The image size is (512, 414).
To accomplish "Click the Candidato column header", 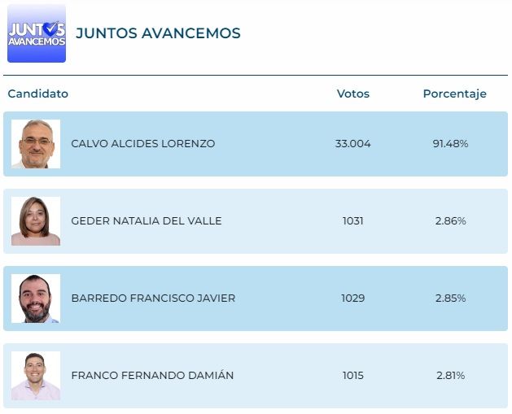I will (x=38, y=94).
